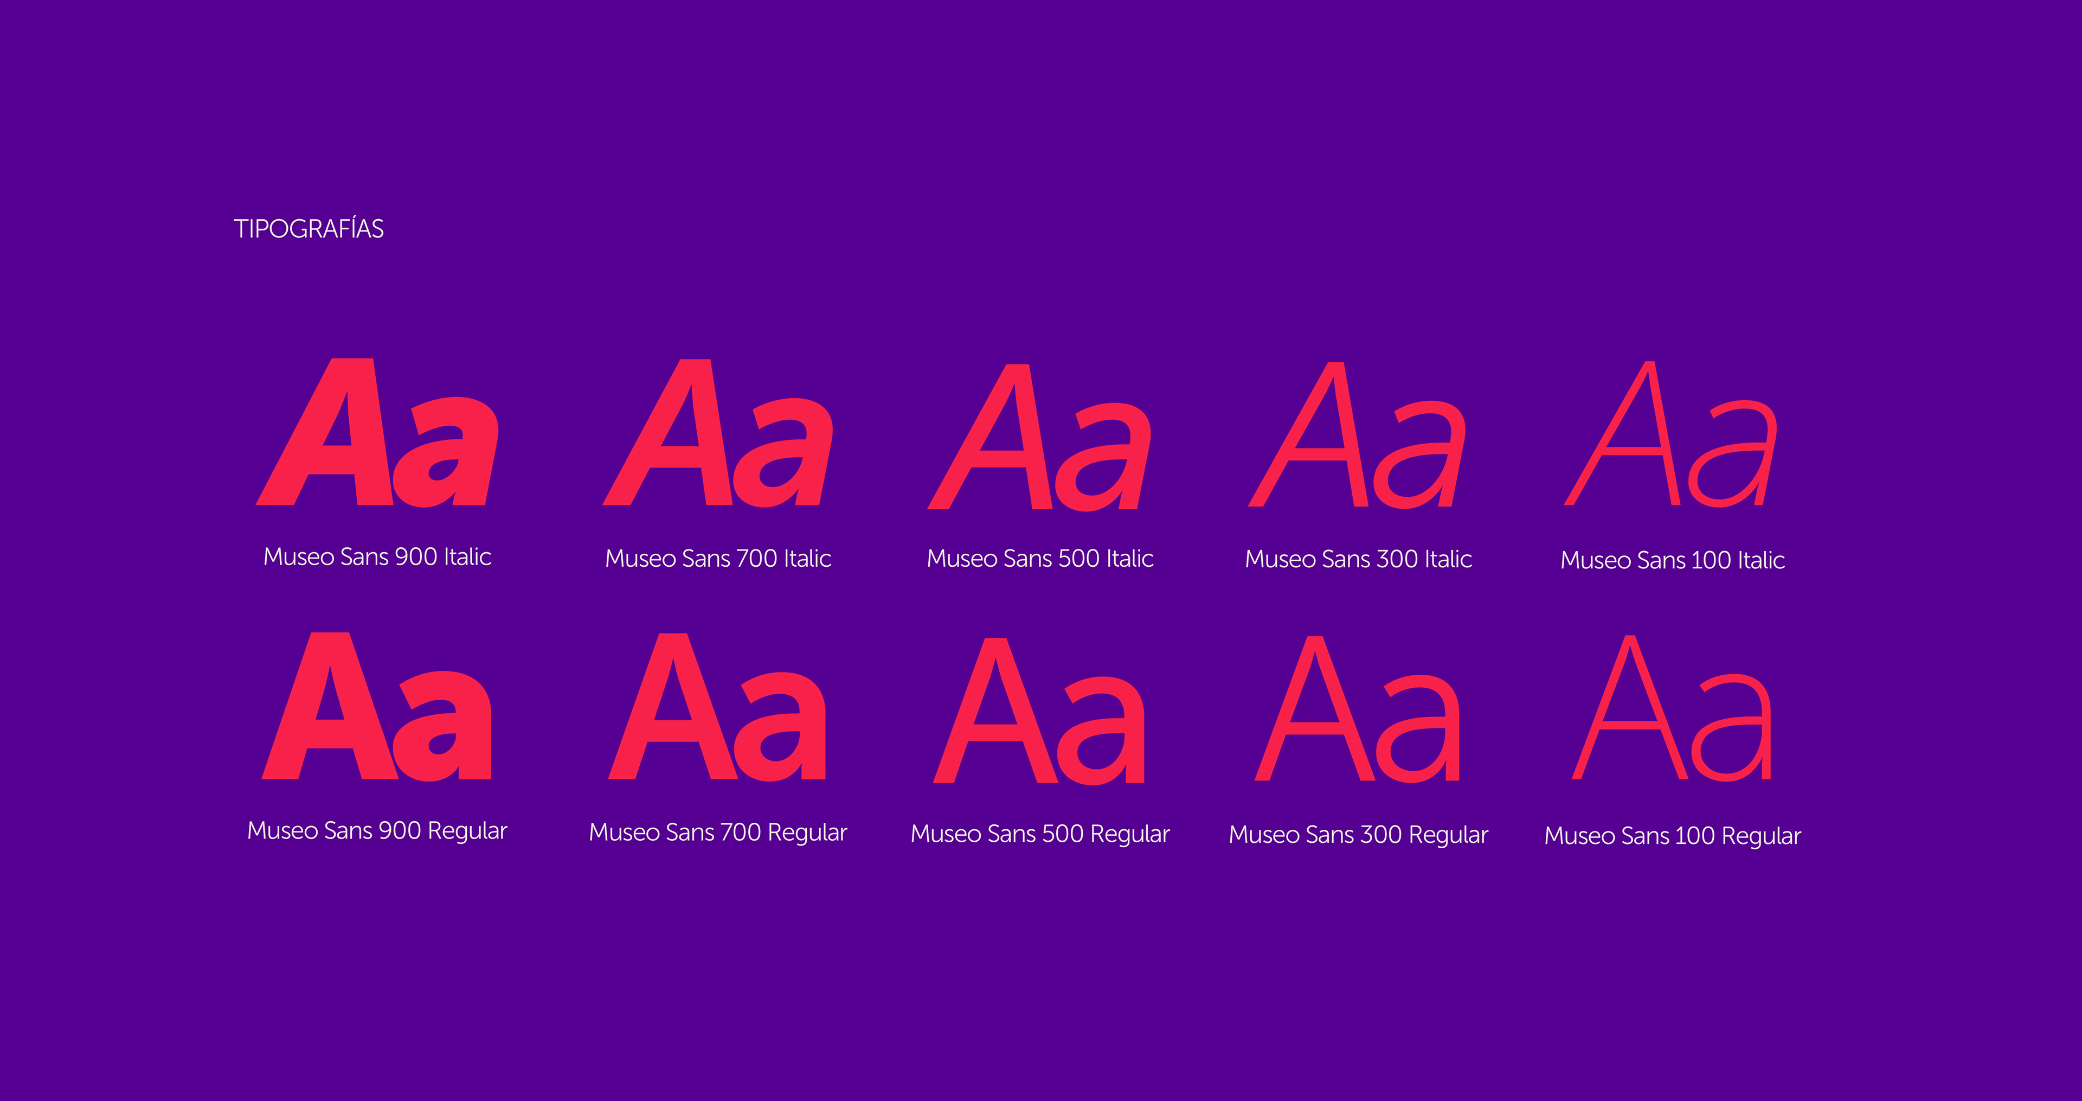Click the Aa specimen above Museo Sans 900 Regular
The width and height of the screenshot is (2082, 1101).
pyautogui.click(x=377, y=707)
